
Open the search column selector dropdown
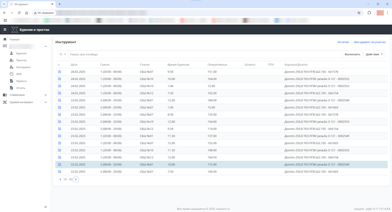pos(63,54)
